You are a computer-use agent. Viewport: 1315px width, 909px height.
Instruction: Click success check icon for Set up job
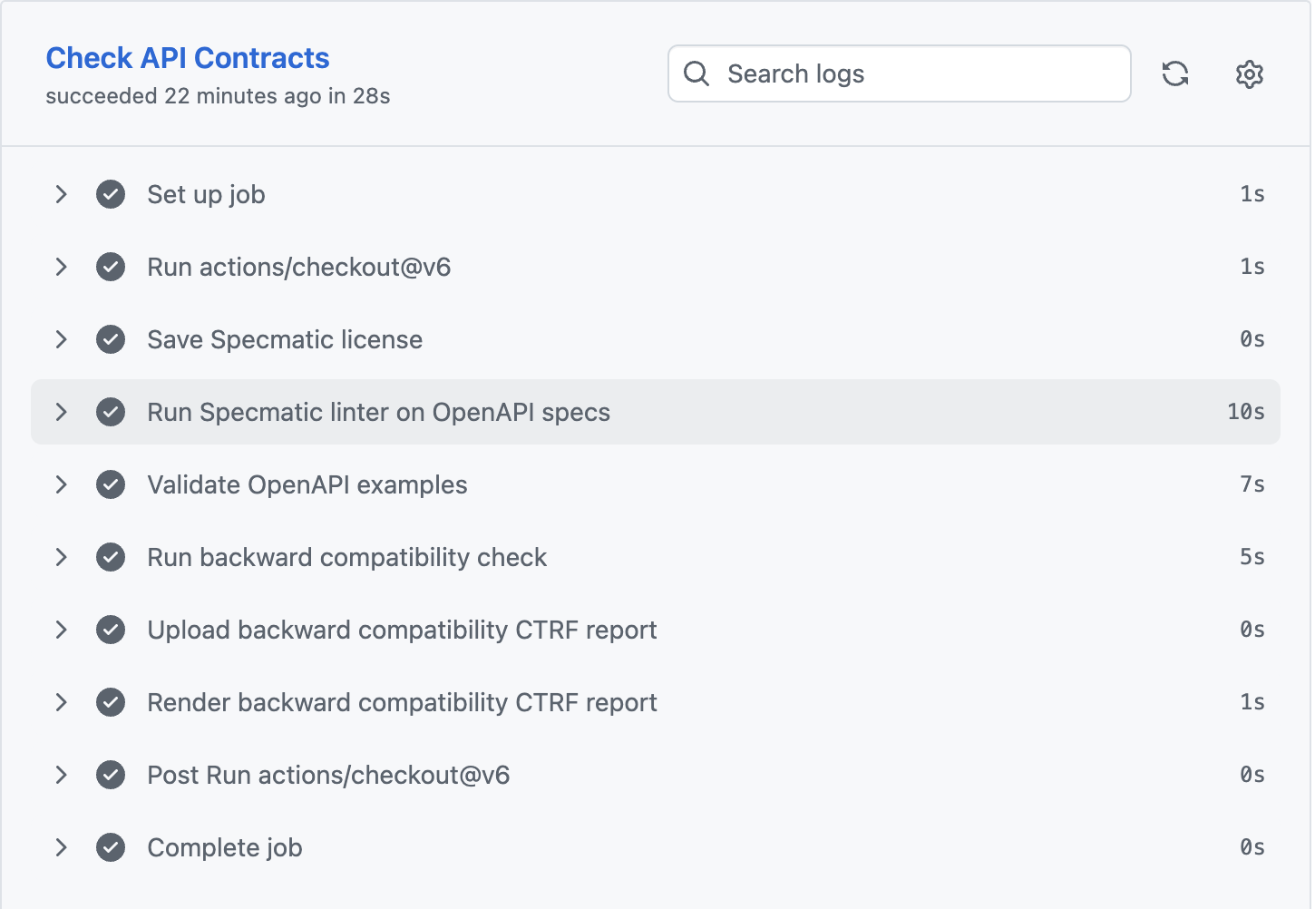111,194
